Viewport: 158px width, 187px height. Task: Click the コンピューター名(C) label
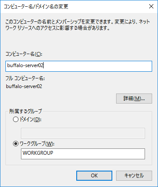(24, 54)
